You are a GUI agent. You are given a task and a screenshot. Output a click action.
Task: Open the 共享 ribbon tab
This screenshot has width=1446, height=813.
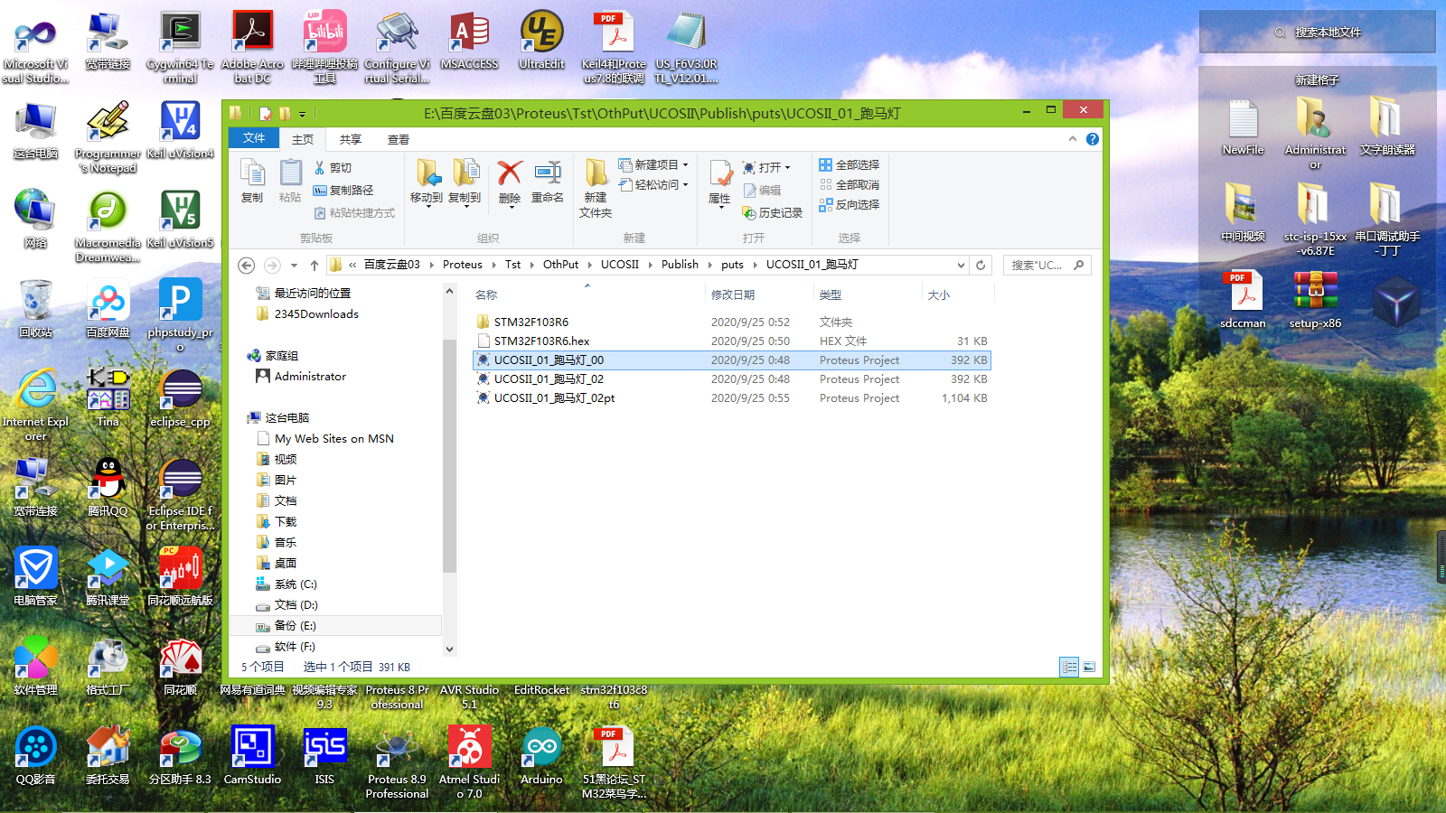[351, 139]
